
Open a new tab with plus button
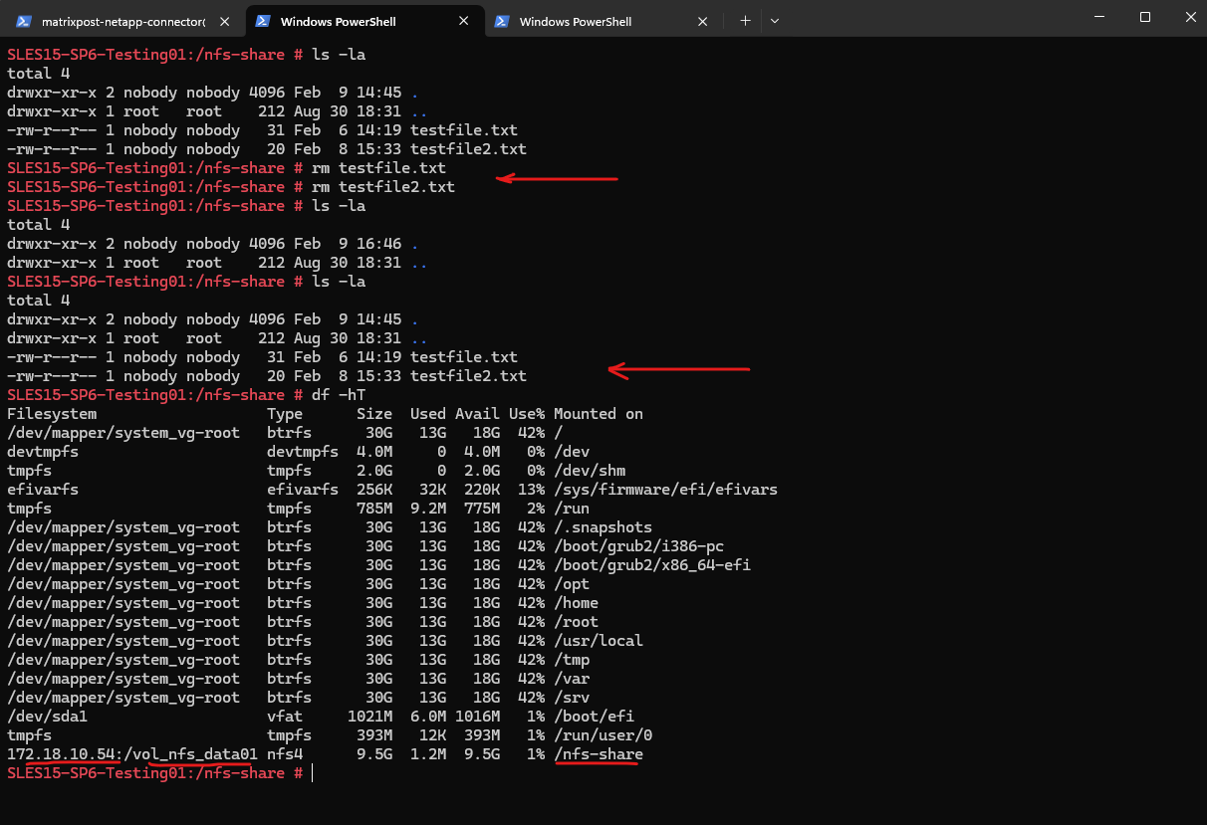tap(746, 20)
